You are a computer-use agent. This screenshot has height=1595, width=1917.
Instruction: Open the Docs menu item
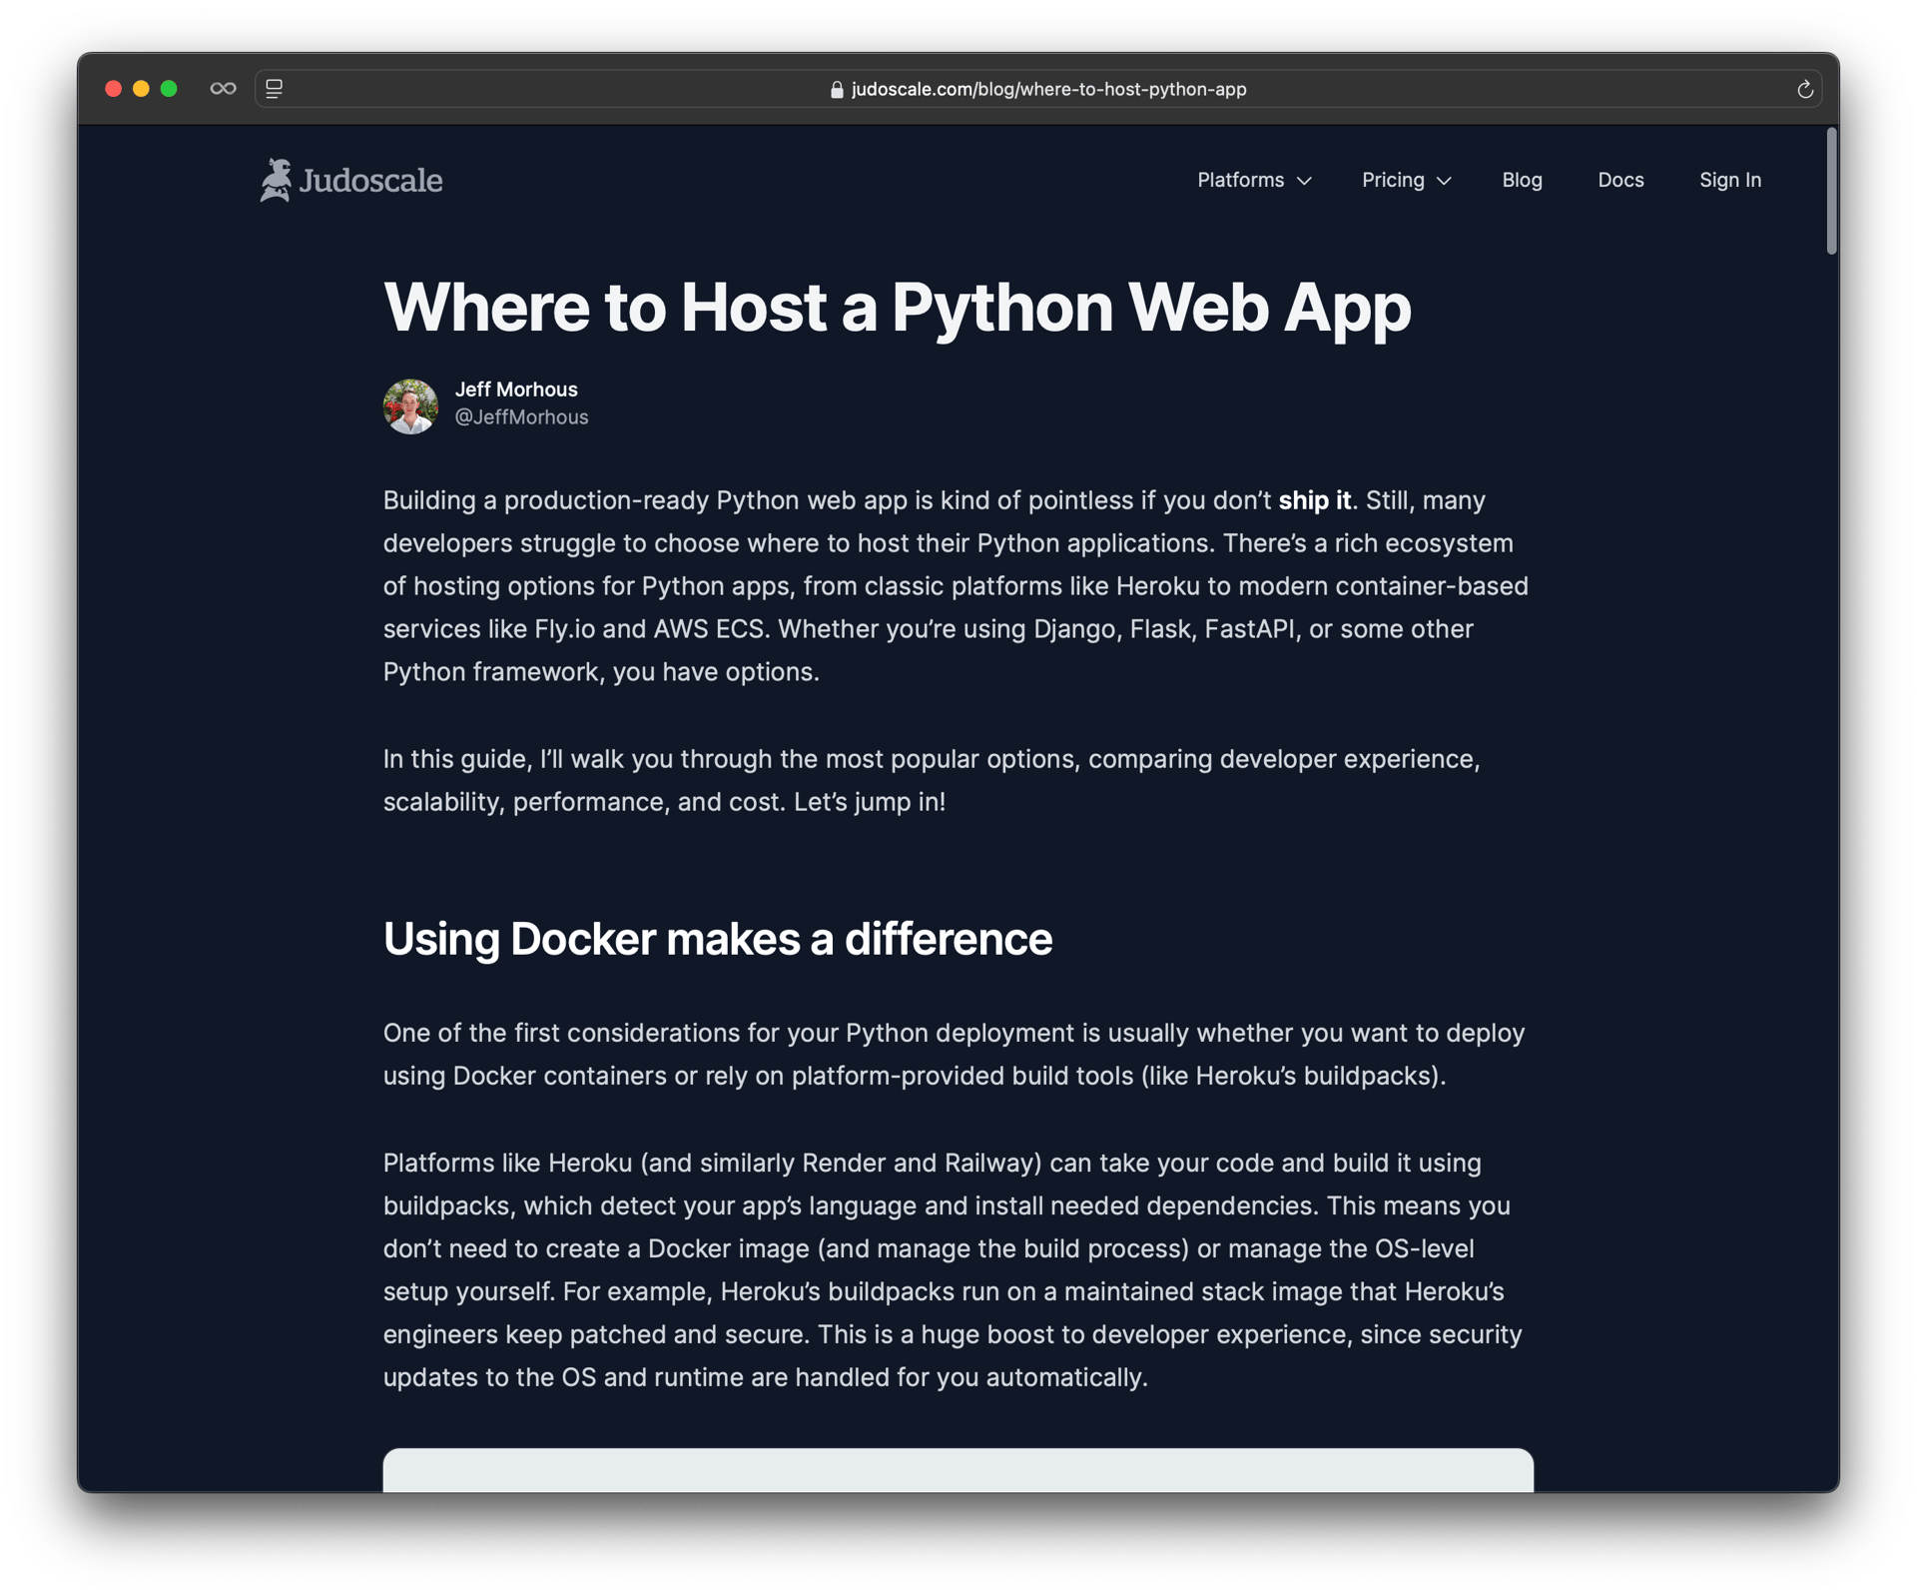[x=1620, y=180]
